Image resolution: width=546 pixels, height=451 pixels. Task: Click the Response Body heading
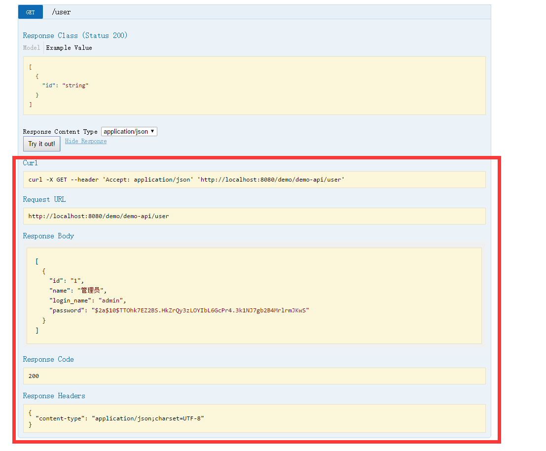(x=48, y=236)
